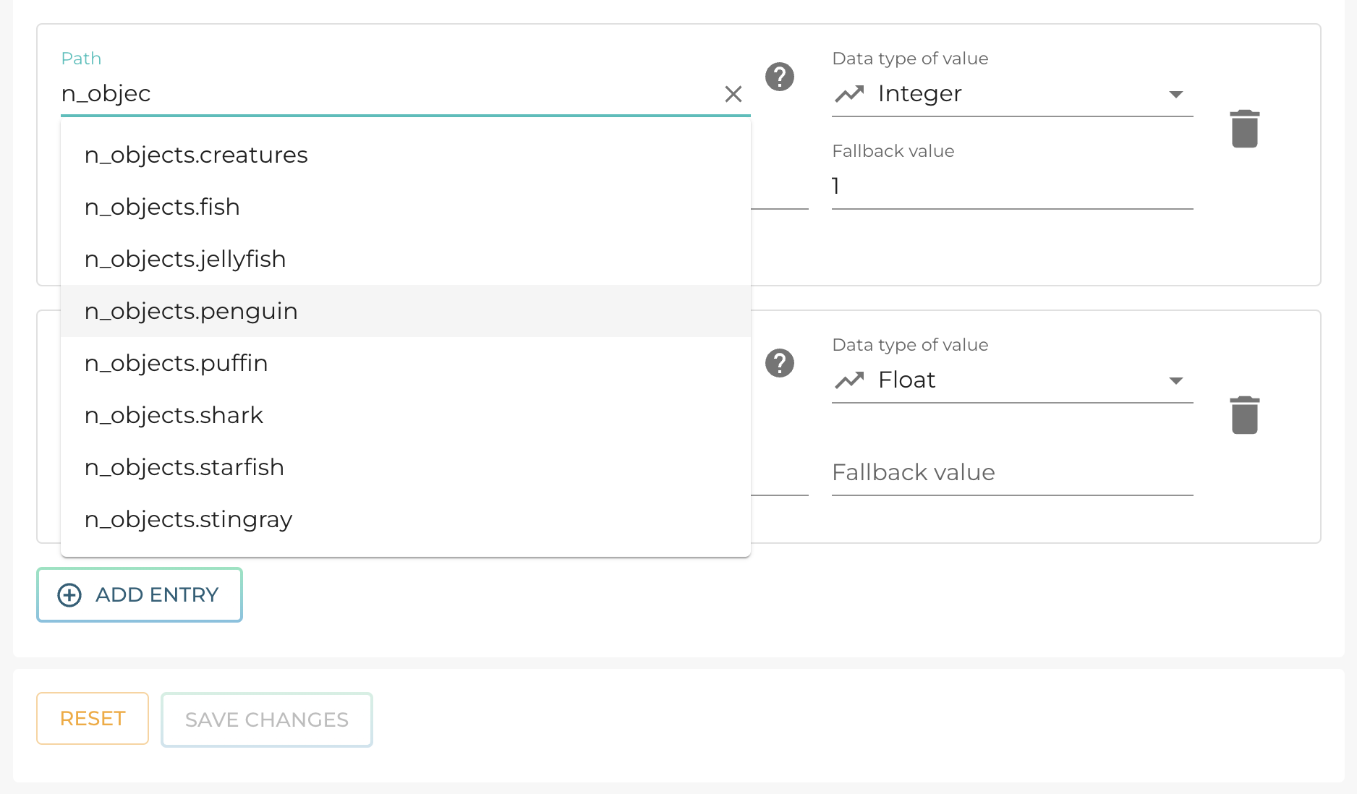Pick n_objects.starfish from autocomplete
The image size is (1357, 794).
pyautogui.click(x=184, y=467)
